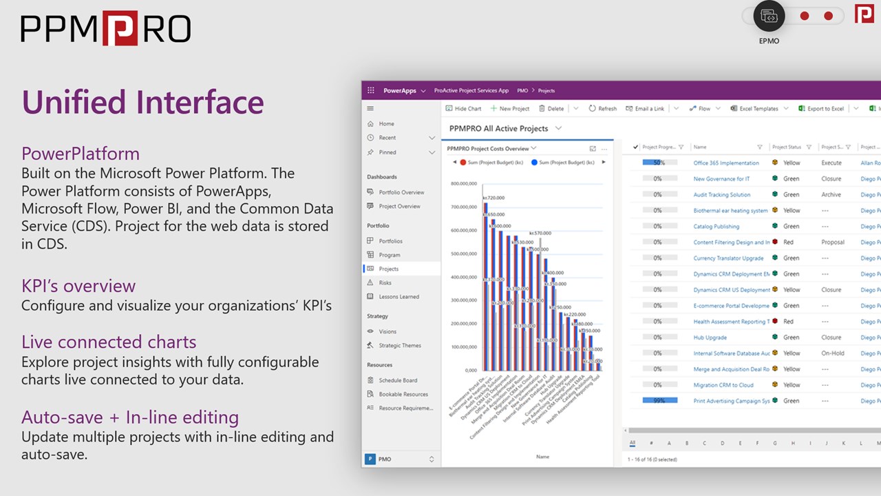This screenshot has height=496, width=881.
Task: Click PMO in the breadcrumb
Action: [x=522, y=90]
